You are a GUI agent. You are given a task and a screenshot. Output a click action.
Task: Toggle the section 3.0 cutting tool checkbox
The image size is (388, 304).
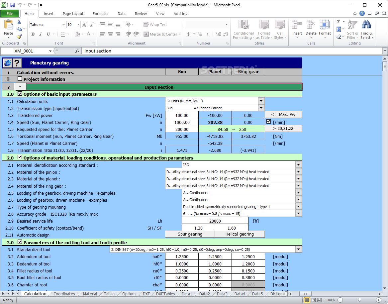[x=20, y=242]
